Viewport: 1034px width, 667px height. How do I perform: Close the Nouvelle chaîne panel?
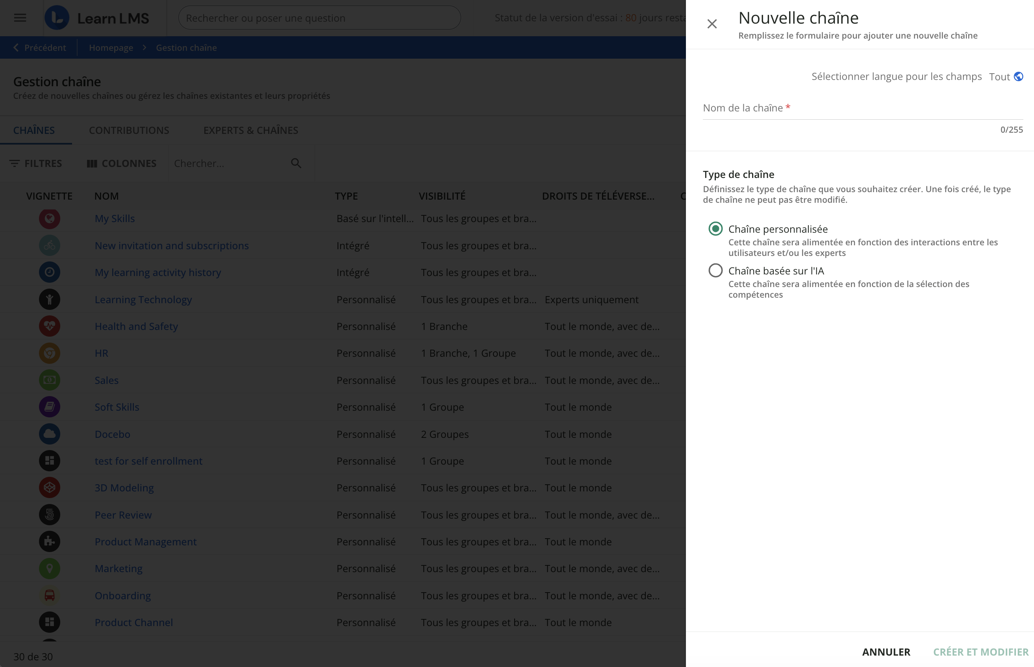click(712, 24)
